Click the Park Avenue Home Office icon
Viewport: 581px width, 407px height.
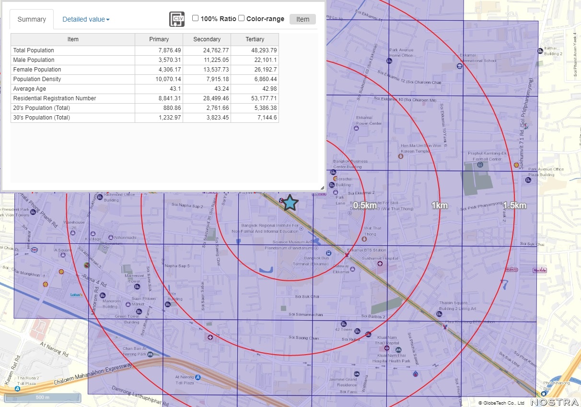tap(389, 61)
